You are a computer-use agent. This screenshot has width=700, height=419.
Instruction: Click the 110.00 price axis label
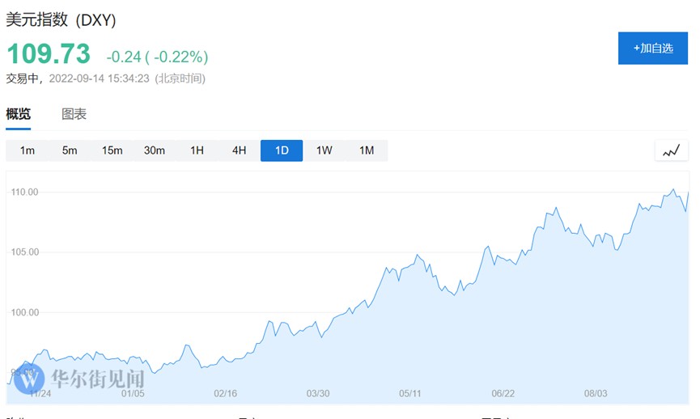(x=25, y=193)
